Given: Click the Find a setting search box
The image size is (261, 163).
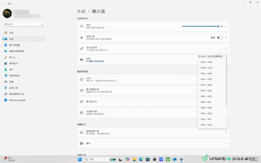Looking at the screenshot, I should click(23, 24).
